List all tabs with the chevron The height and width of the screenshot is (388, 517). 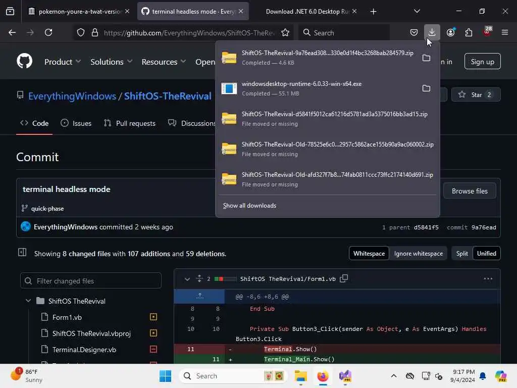417,11
